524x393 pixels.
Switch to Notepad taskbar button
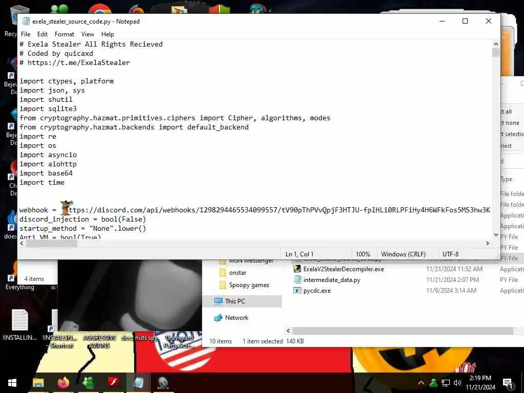138,383
